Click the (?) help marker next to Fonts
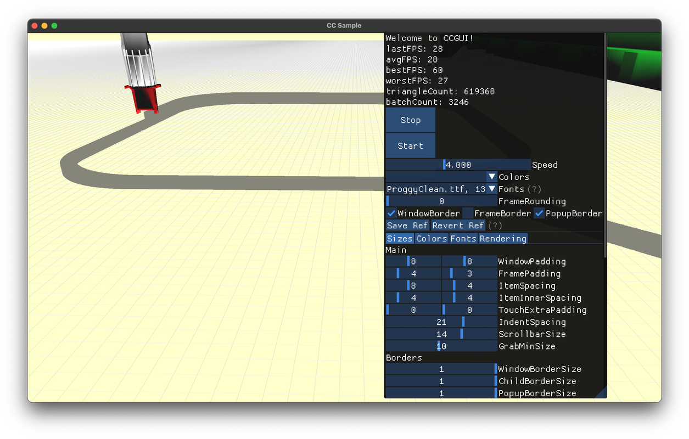The height and width of the screenshot is (439, 689). [x=534, y=189]
